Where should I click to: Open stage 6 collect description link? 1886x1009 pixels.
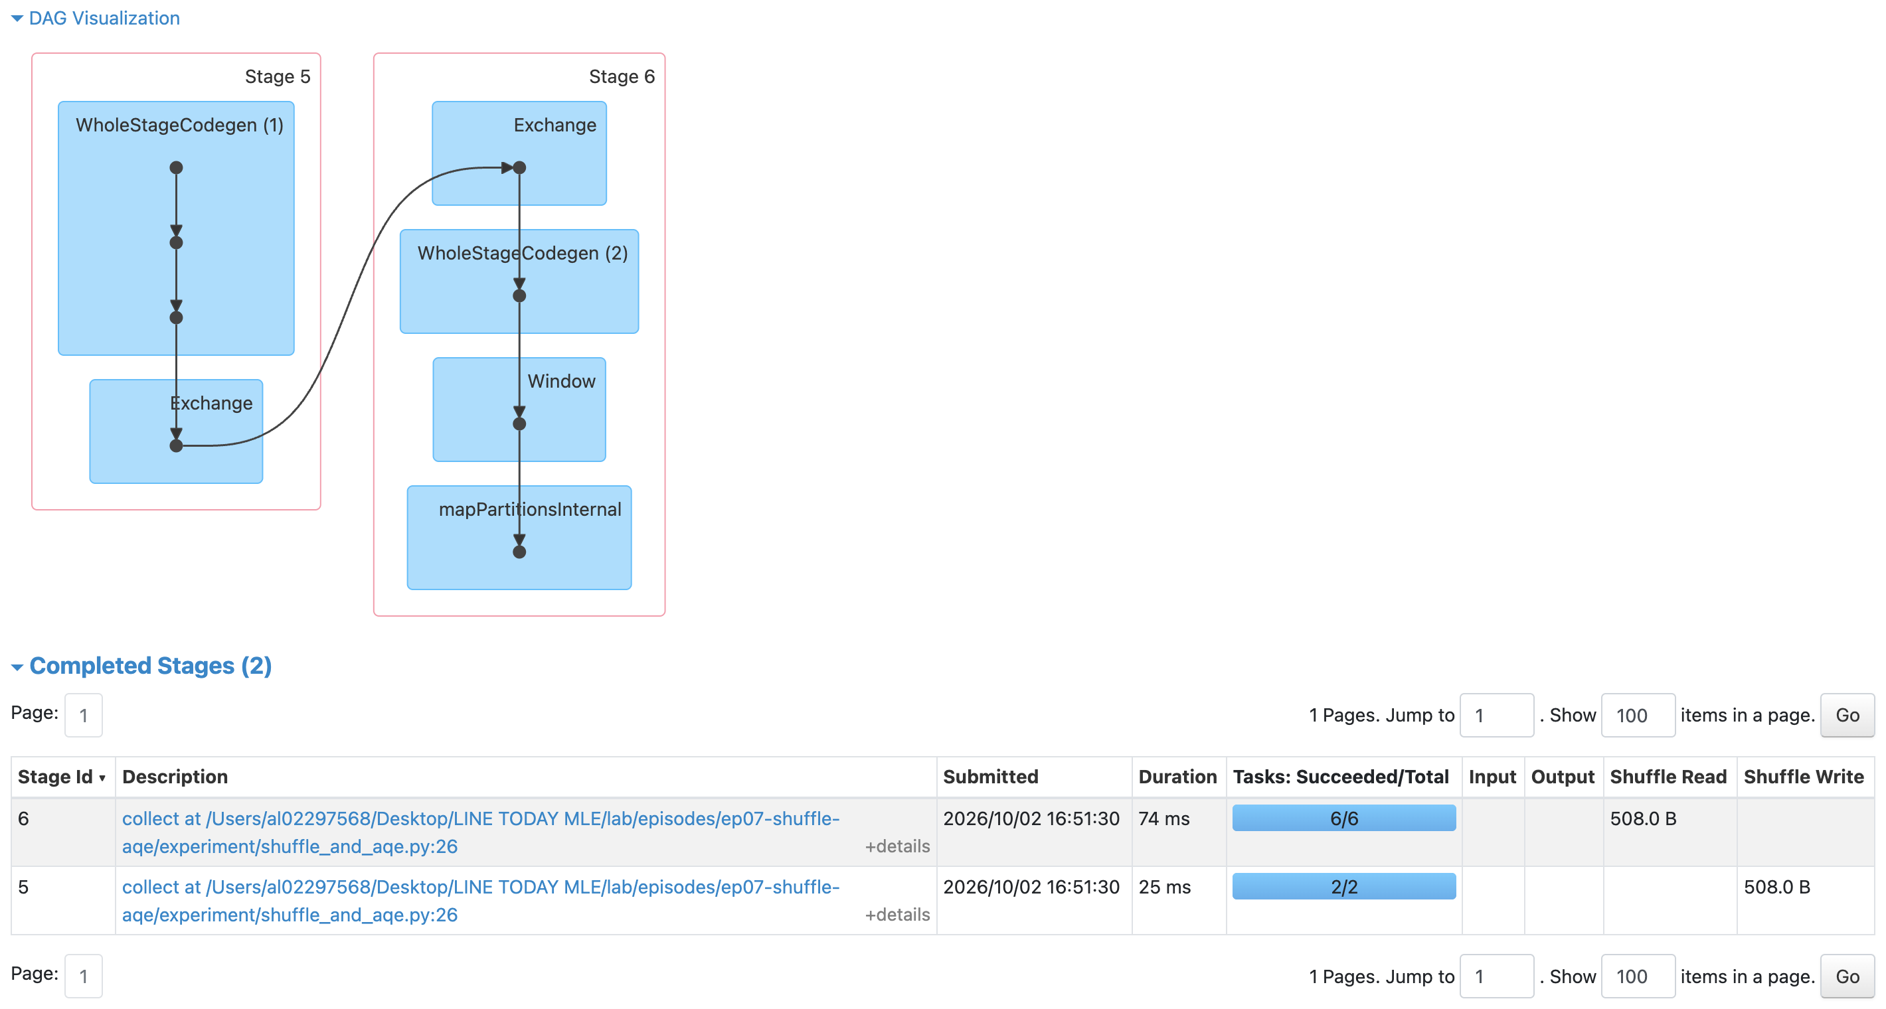click(480, 832)
